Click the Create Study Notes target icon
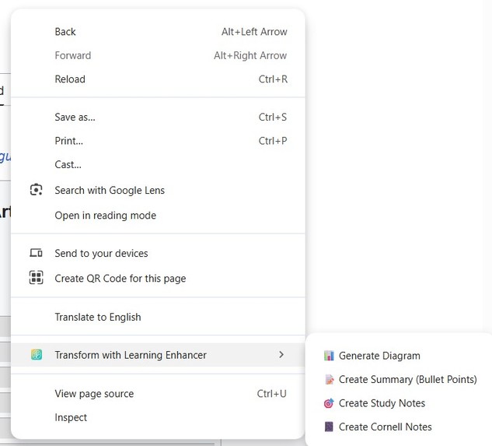492x446 pixels. [329, 403]
